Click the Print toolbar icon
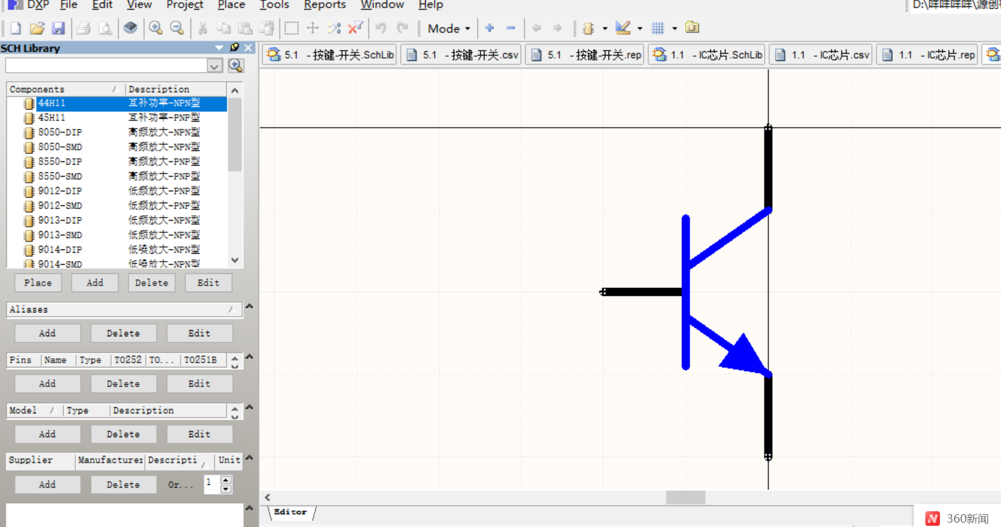This screenshot has height=527, width=1001. [x=84, y=28]
